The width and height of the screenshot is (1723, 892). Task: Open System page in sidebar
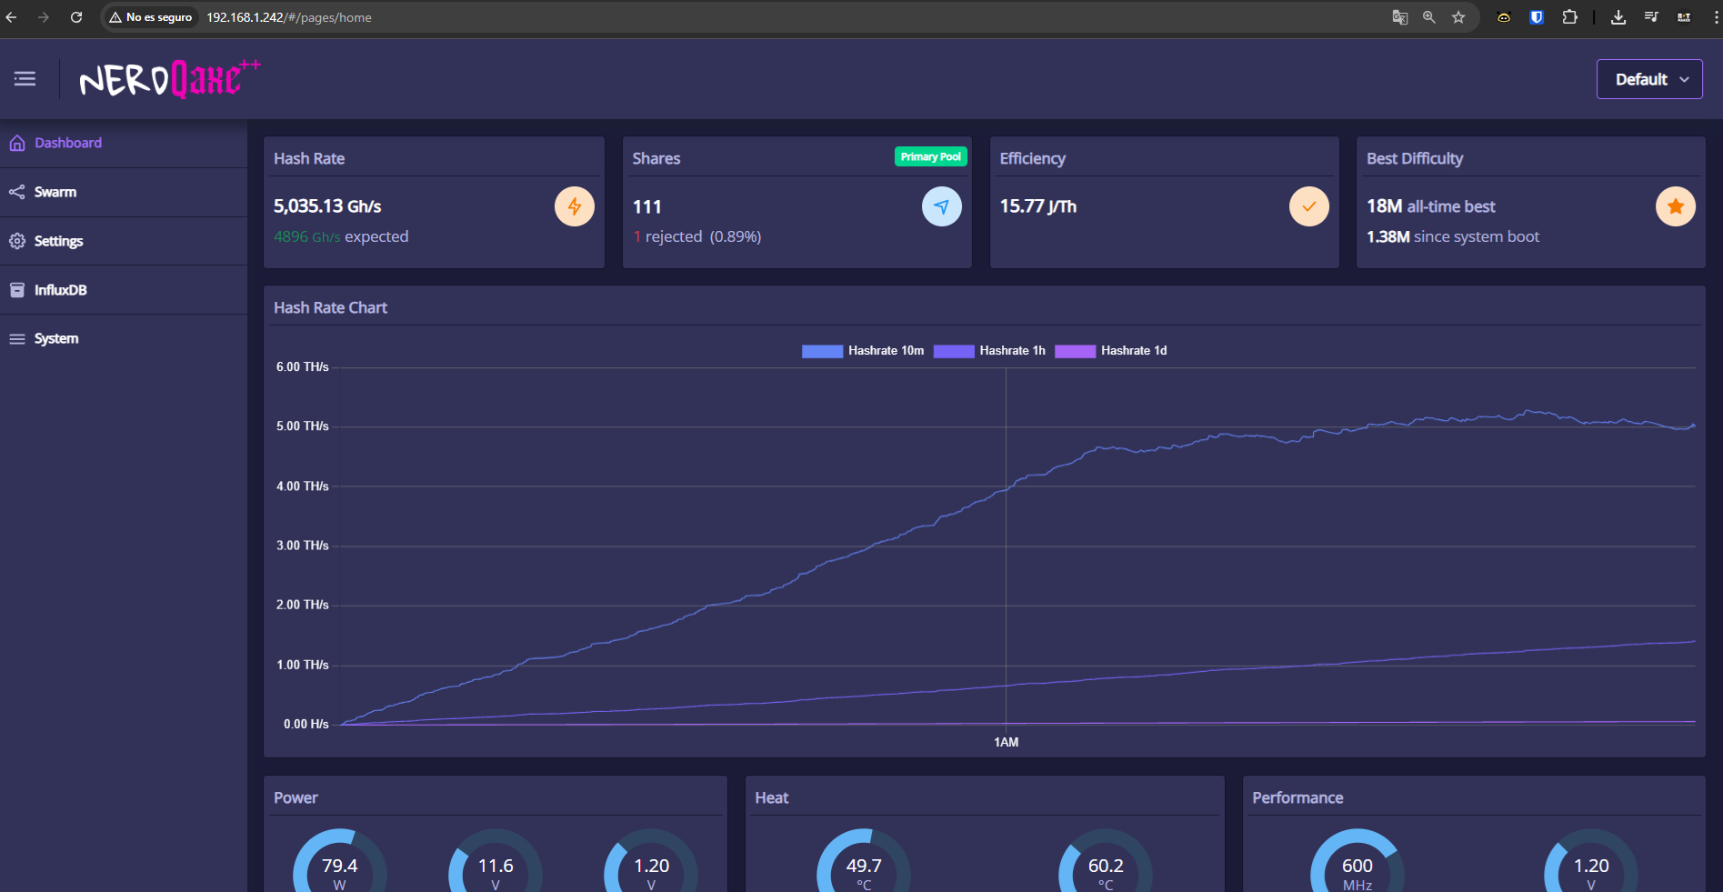click(56, 338)
